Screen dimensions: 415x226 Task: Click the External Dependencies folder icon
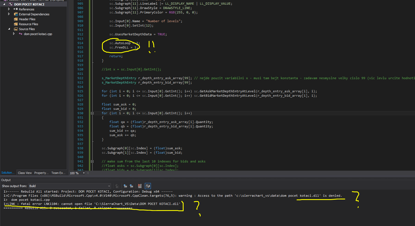click(x=16, y=14)
